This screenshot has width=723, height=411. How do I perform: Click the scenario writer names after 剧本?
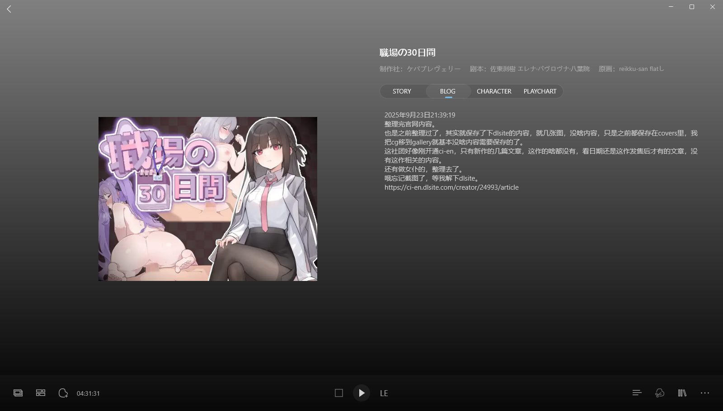pyautogui.click(x=540, y=69)
